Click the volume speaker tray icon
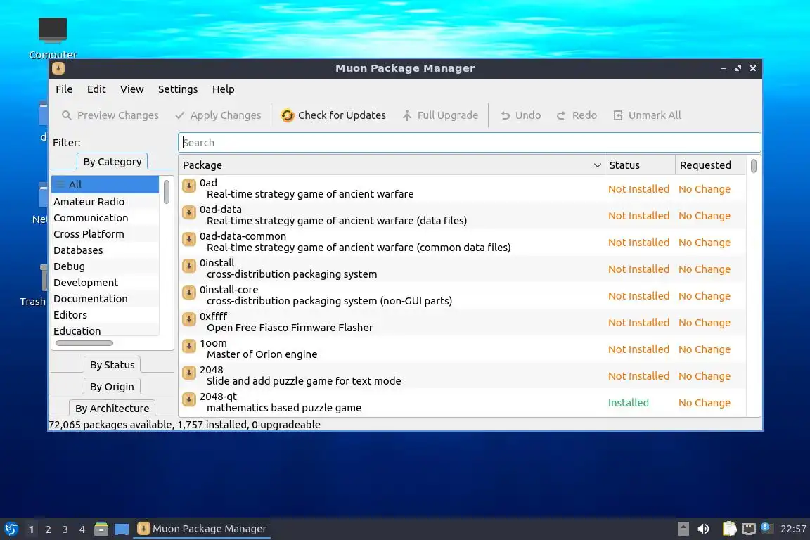Screen dimensions: 810x540 pyautogui.click(x=703, y=529)
